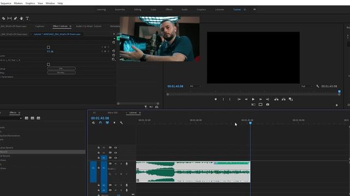Open the Effect Controls panel menu
The height and width of the screenshot is (196, 350).
pos(71,26)
